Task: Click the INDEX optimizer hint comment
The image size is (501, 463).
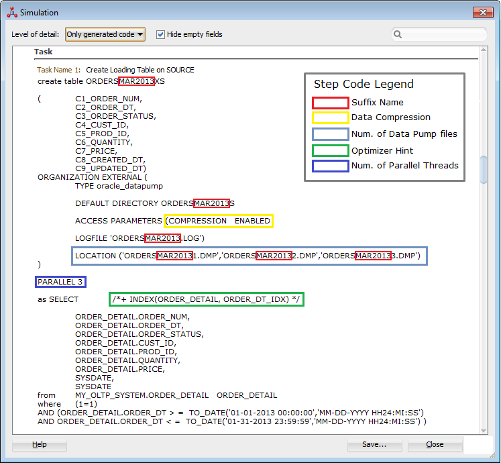Action: point(207,299)
